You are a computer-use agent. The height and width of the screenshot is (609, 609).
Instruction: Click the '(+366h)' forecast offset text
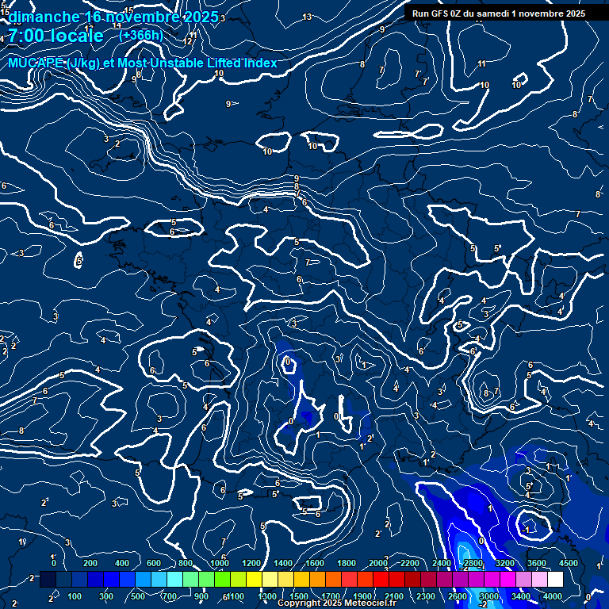pos(141,36)
